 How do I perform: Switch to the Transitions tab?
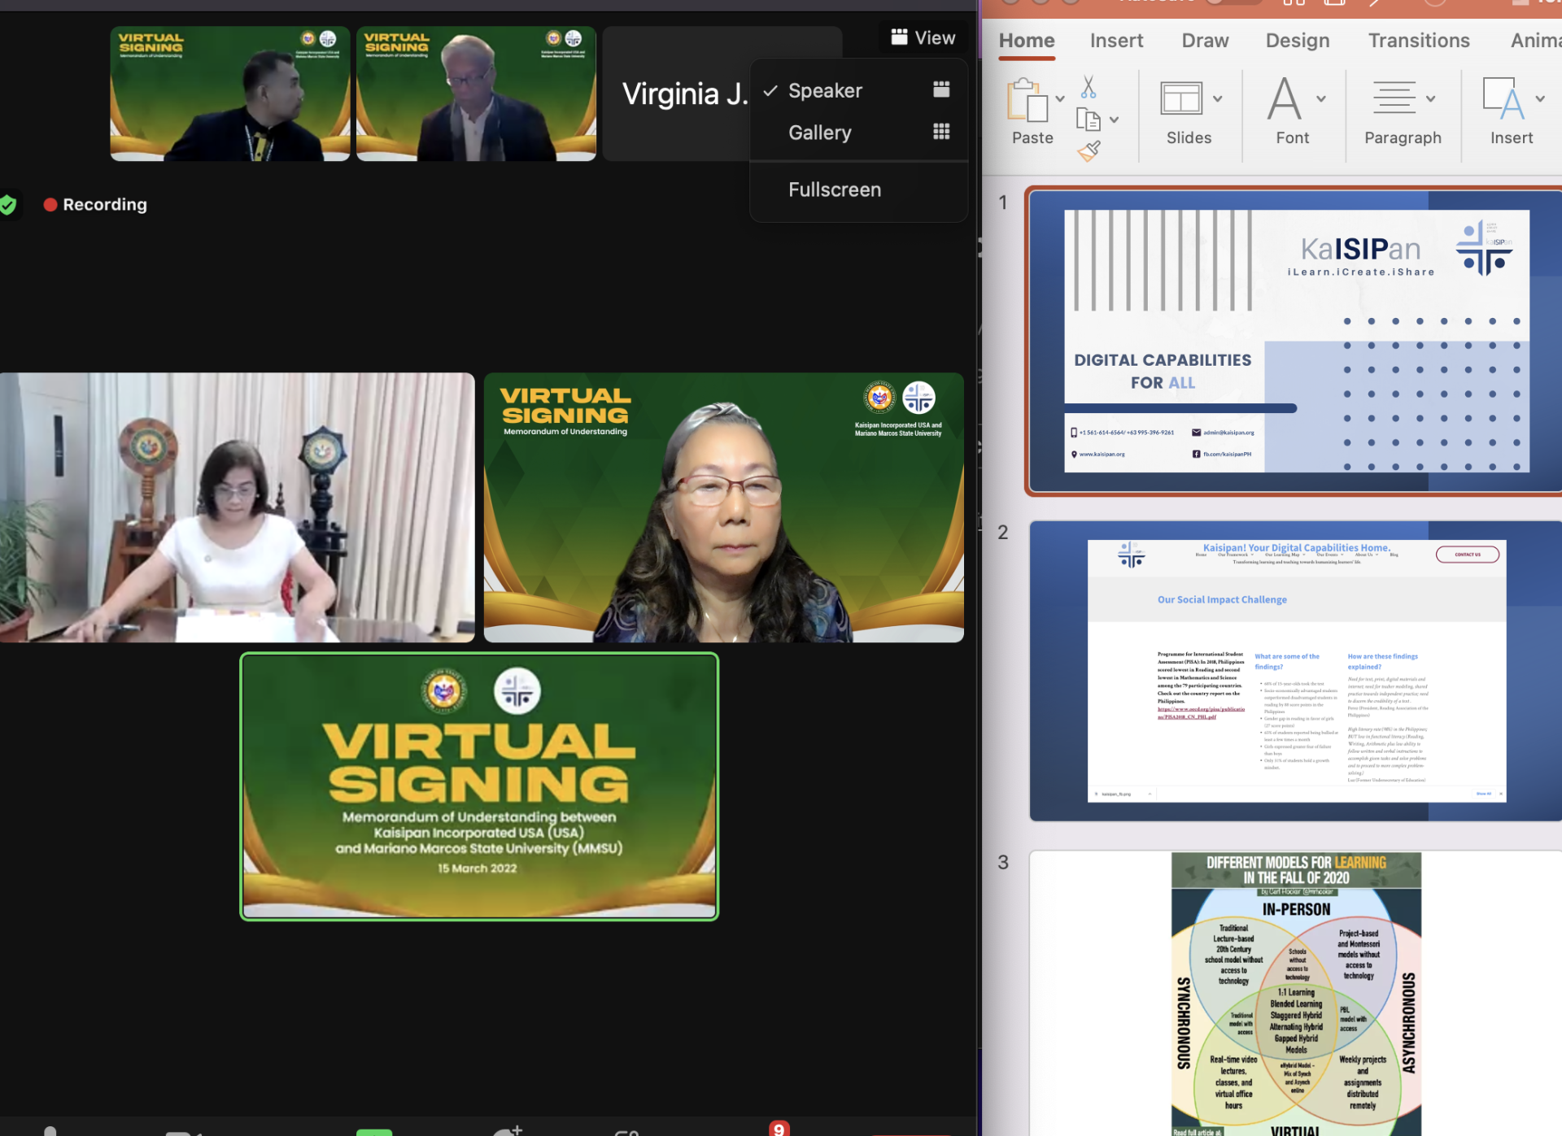point(1418,41)
